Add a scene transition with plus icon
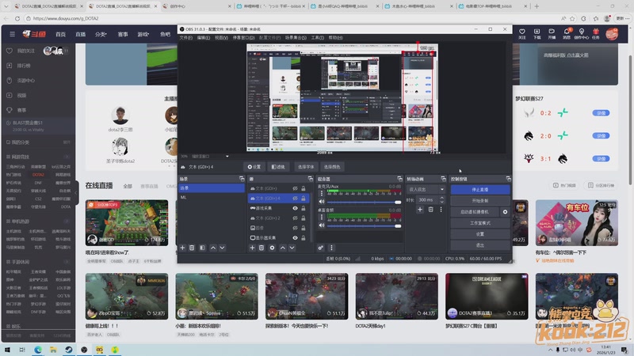Screen dimensions: 634x356 tap(420, 210)
